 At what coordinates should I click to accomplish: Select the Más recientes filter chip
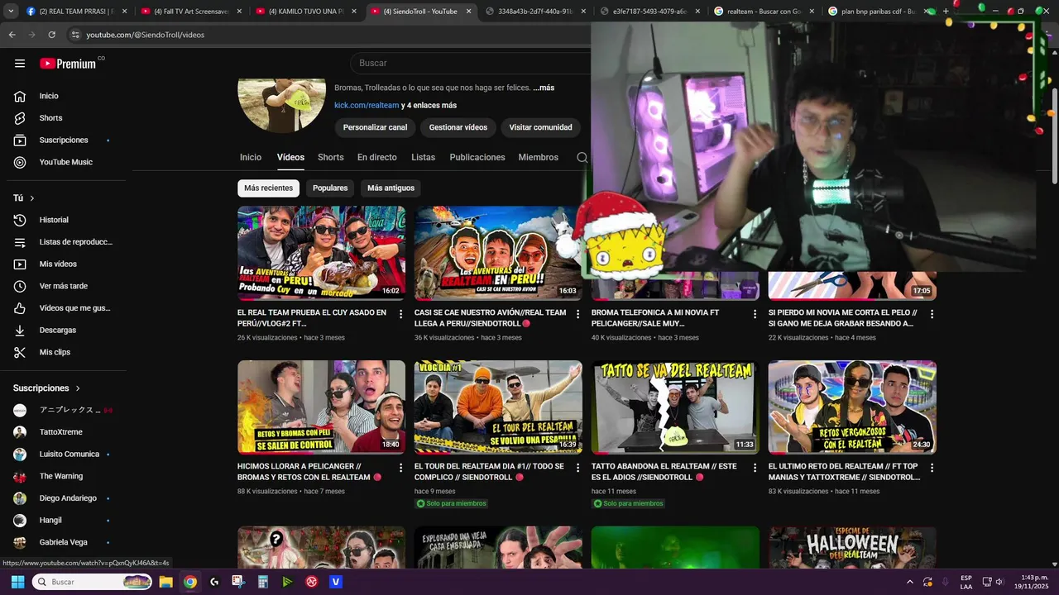pyautogui.click(x=268, y=188)
